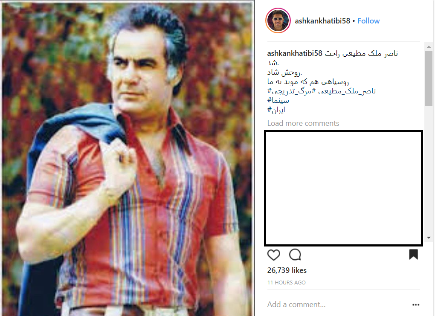Open the #سینما hashtag
The image size is (435, 316).
(x=278, y=101)
